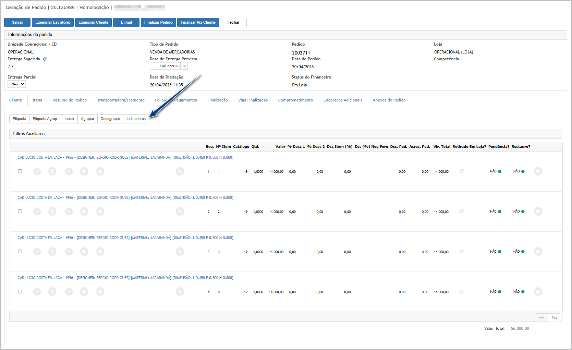Image resolution: width=572 pixels, height=350 pixels.
Task: Click link icon for item seq 2
Action: click(180, 212)
